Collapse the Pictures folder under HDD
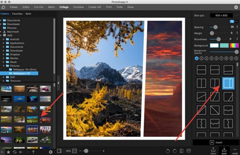This screenshot has width=240, height=155. [4, 66]
